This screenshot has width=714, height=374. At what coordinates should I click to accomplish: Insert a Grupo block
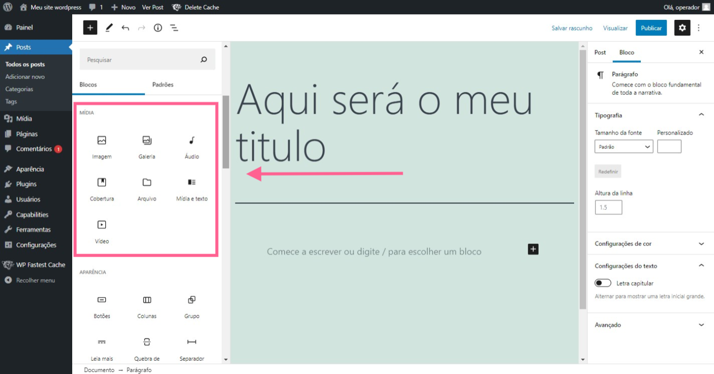(x=192, y=307)
